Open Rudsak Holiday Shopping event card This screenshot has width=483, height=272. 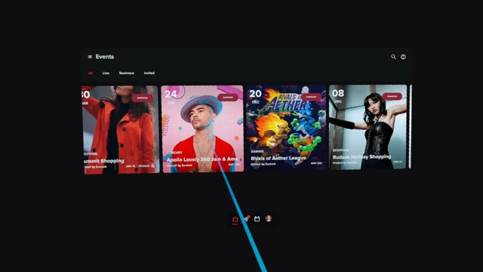click(x=368, y=127)
